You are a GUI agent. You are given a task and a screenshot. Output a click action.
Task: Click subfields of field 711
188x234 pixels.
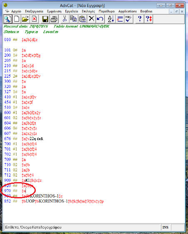26,170
